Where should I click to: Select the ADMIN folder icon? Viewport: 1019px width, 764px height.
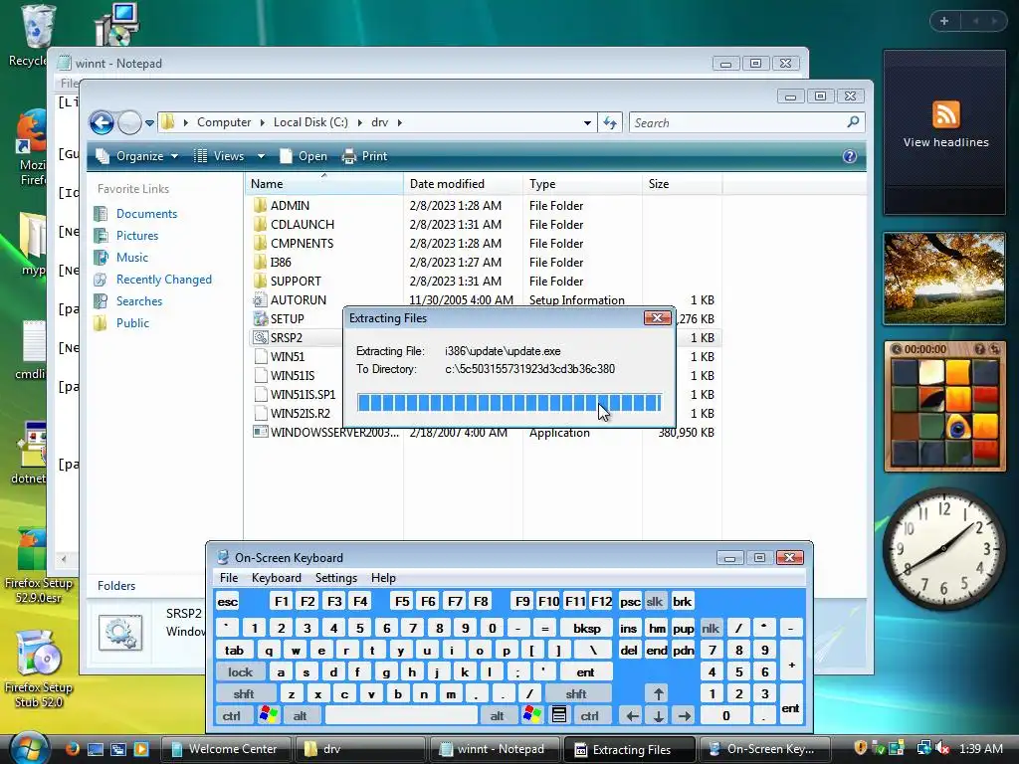260,205
